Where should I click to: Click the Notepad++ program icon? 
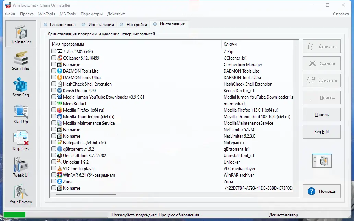pos(60,142)
